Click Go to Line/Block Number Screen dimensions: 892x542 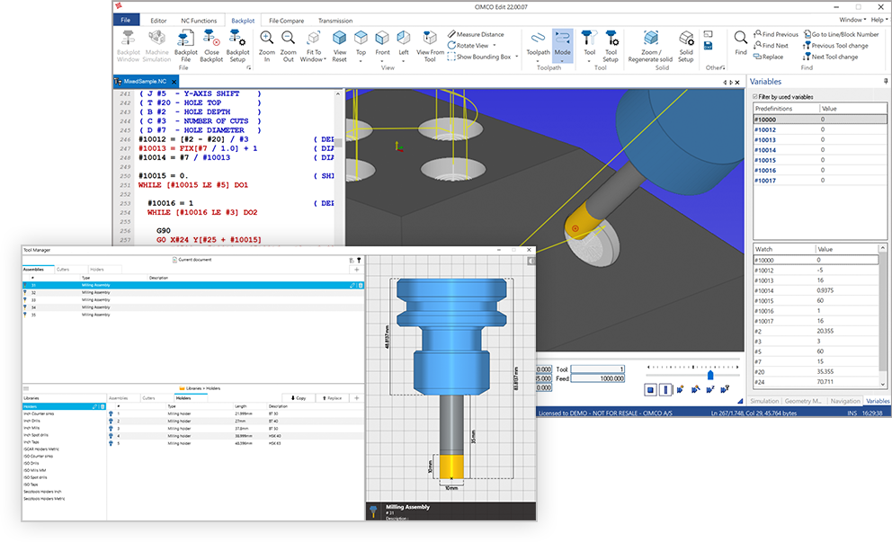842,34
